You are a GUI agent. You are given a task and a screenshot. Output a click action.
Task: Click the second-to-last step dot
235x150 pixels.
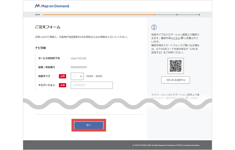pos(177,15)
